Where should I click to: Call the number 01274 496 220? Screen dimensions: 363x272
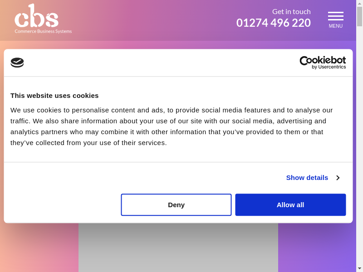pos(273,23)
